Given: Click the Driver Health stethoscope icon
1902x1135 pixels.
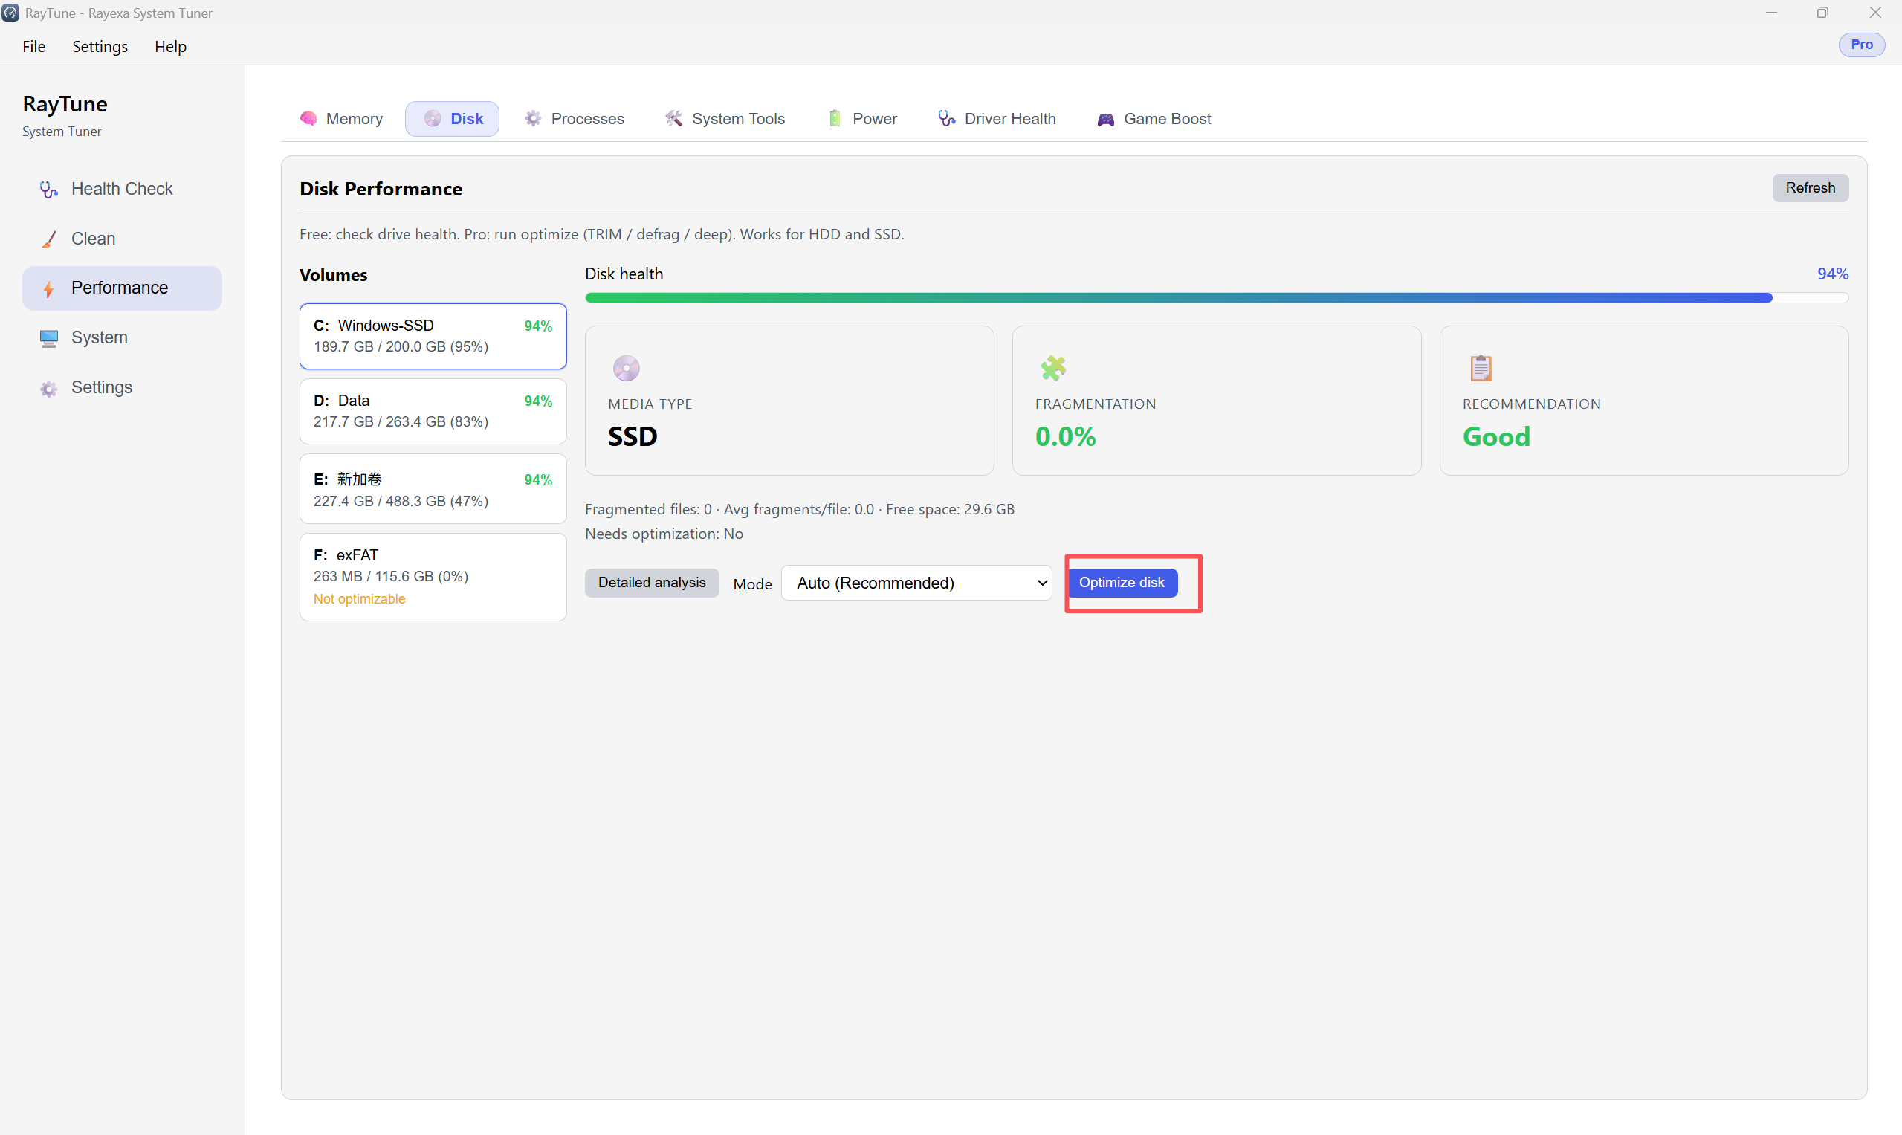Looking at the screenshot, I should click(x=947, y=118).
